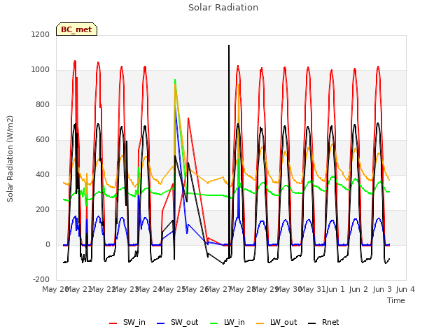Click the 600 y-axis tick label
The image size is (448, 336).
pyautogui.click(x=43, y=140)
